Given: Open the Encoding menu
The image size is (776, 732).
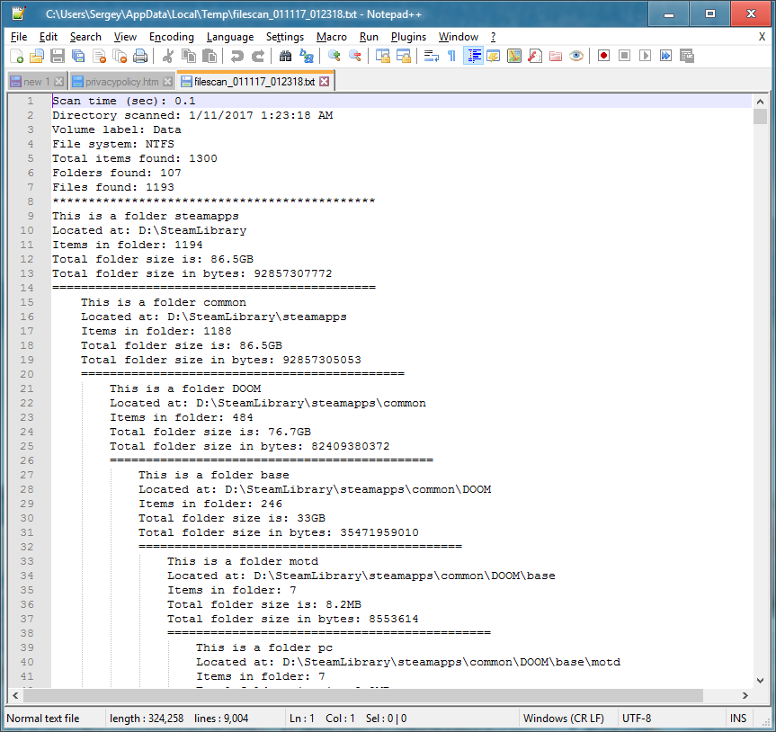Looking at the screenshot, I should click(x=172, y=37).
